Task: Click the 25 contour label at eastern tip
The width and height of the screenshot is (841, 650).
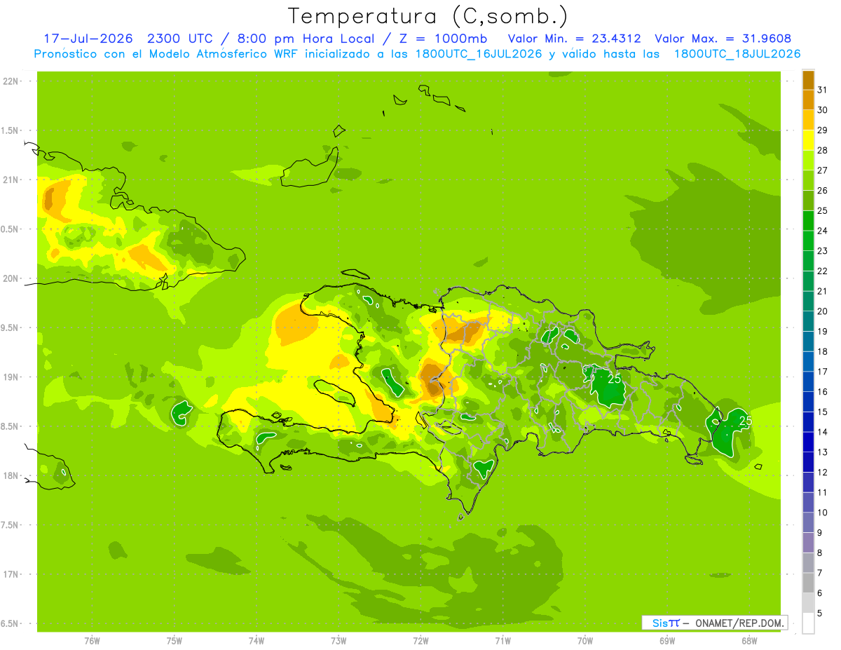Action: (x=745, y=421)
